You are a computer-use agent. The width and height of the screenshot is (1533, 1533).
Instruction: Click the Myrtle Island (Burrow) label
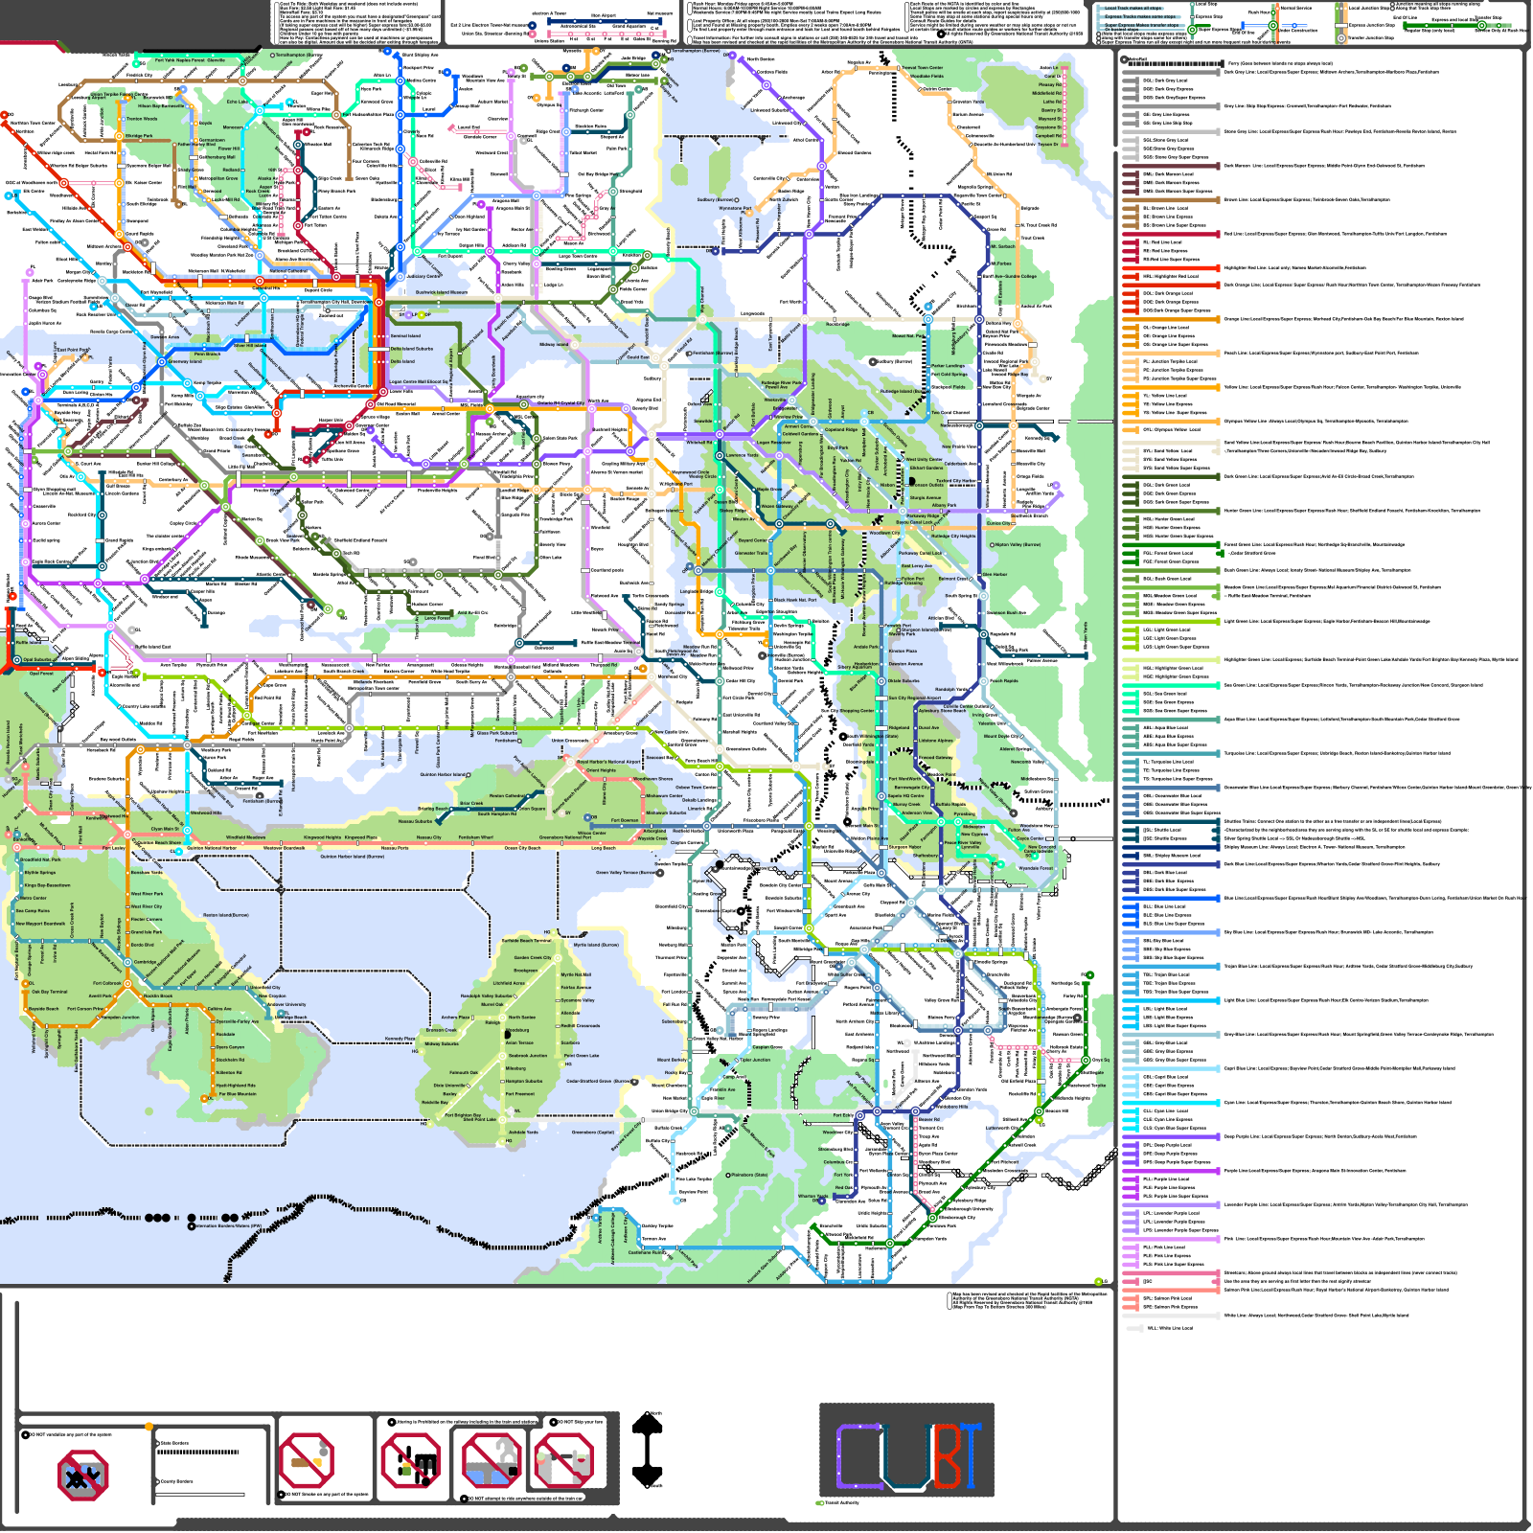point(596,945)
